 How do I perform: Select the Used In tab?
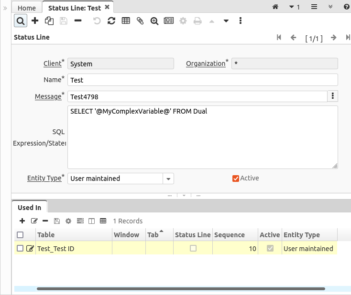(29, 207)
